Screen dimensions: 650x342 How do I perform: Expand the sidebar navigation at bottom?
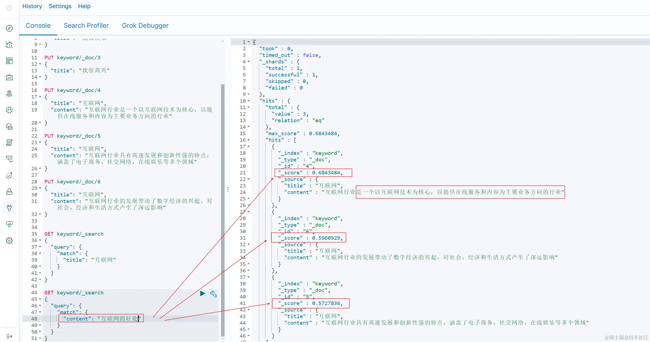pyautogui.click(x=9, y=336)
